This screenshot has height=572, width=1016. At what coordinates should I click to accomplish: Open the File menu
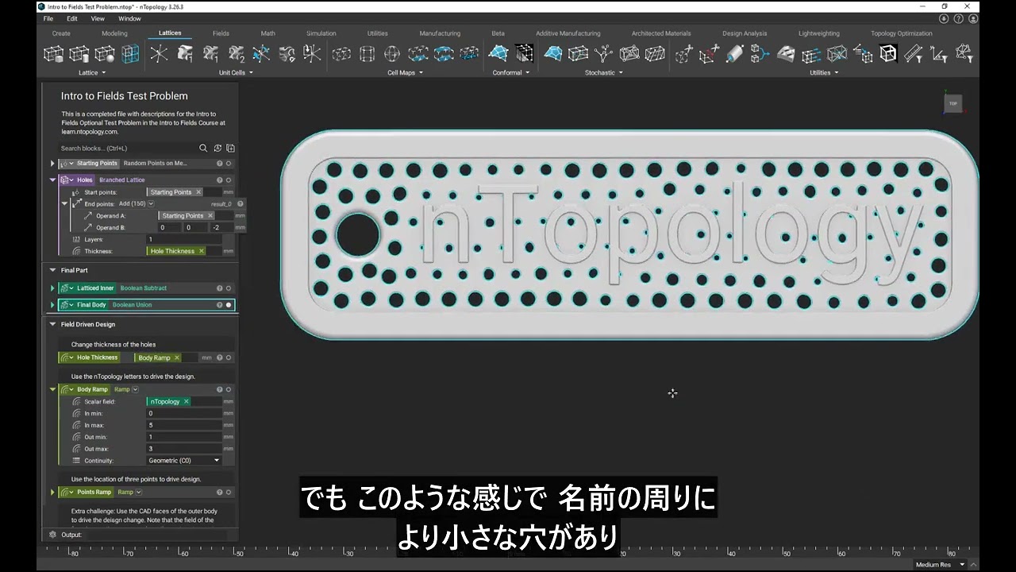pyautogui.click(x=48, y=18)
